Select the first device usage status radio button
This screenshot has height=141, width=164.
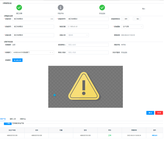125,19
